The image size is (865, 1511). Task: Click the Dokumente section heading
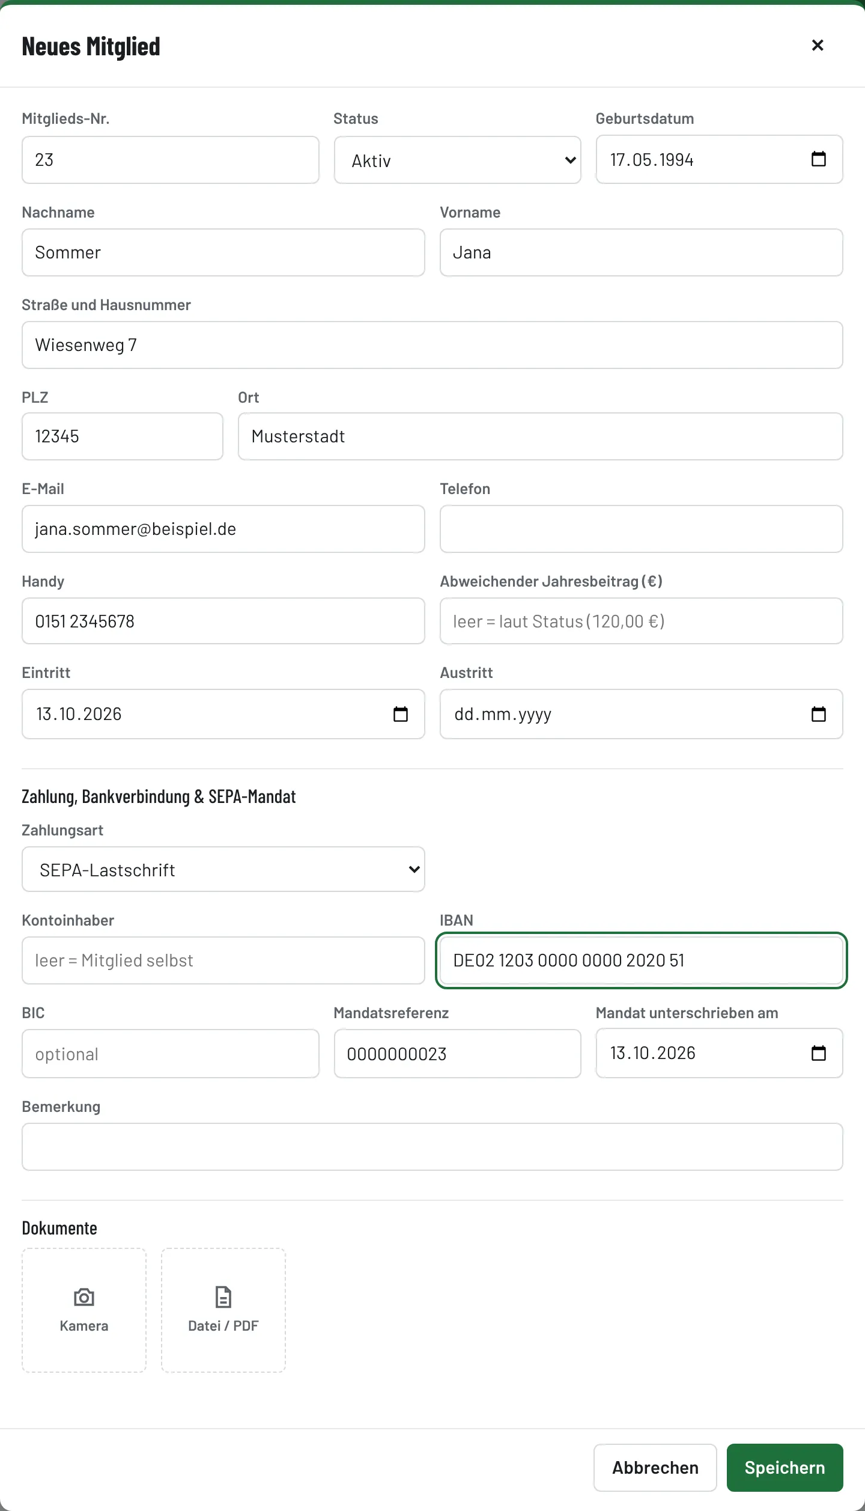point(59,1228)
